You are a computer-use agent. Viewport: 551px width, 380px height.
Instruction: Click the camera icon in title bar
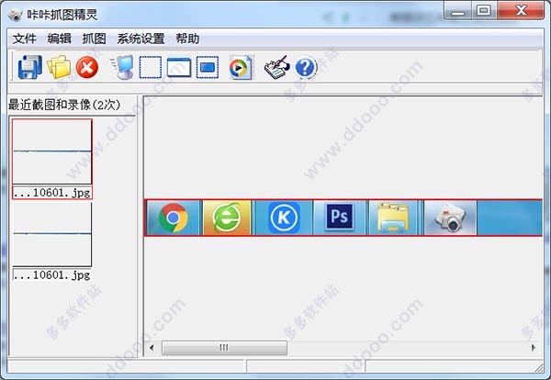[15, 15]
